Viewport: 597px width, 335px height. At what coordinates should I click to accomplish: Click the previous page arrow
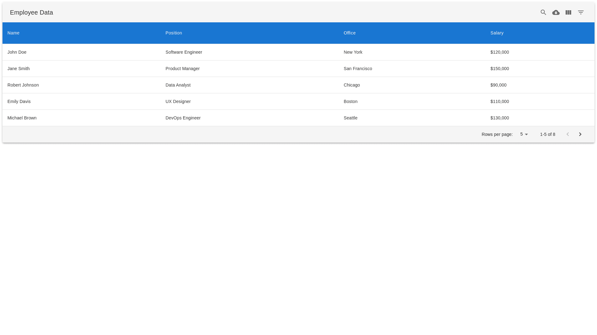567,134
